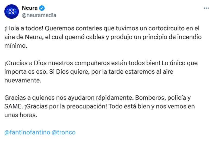
Task: Open the Neura profile avatar
Action: (12, 12)
